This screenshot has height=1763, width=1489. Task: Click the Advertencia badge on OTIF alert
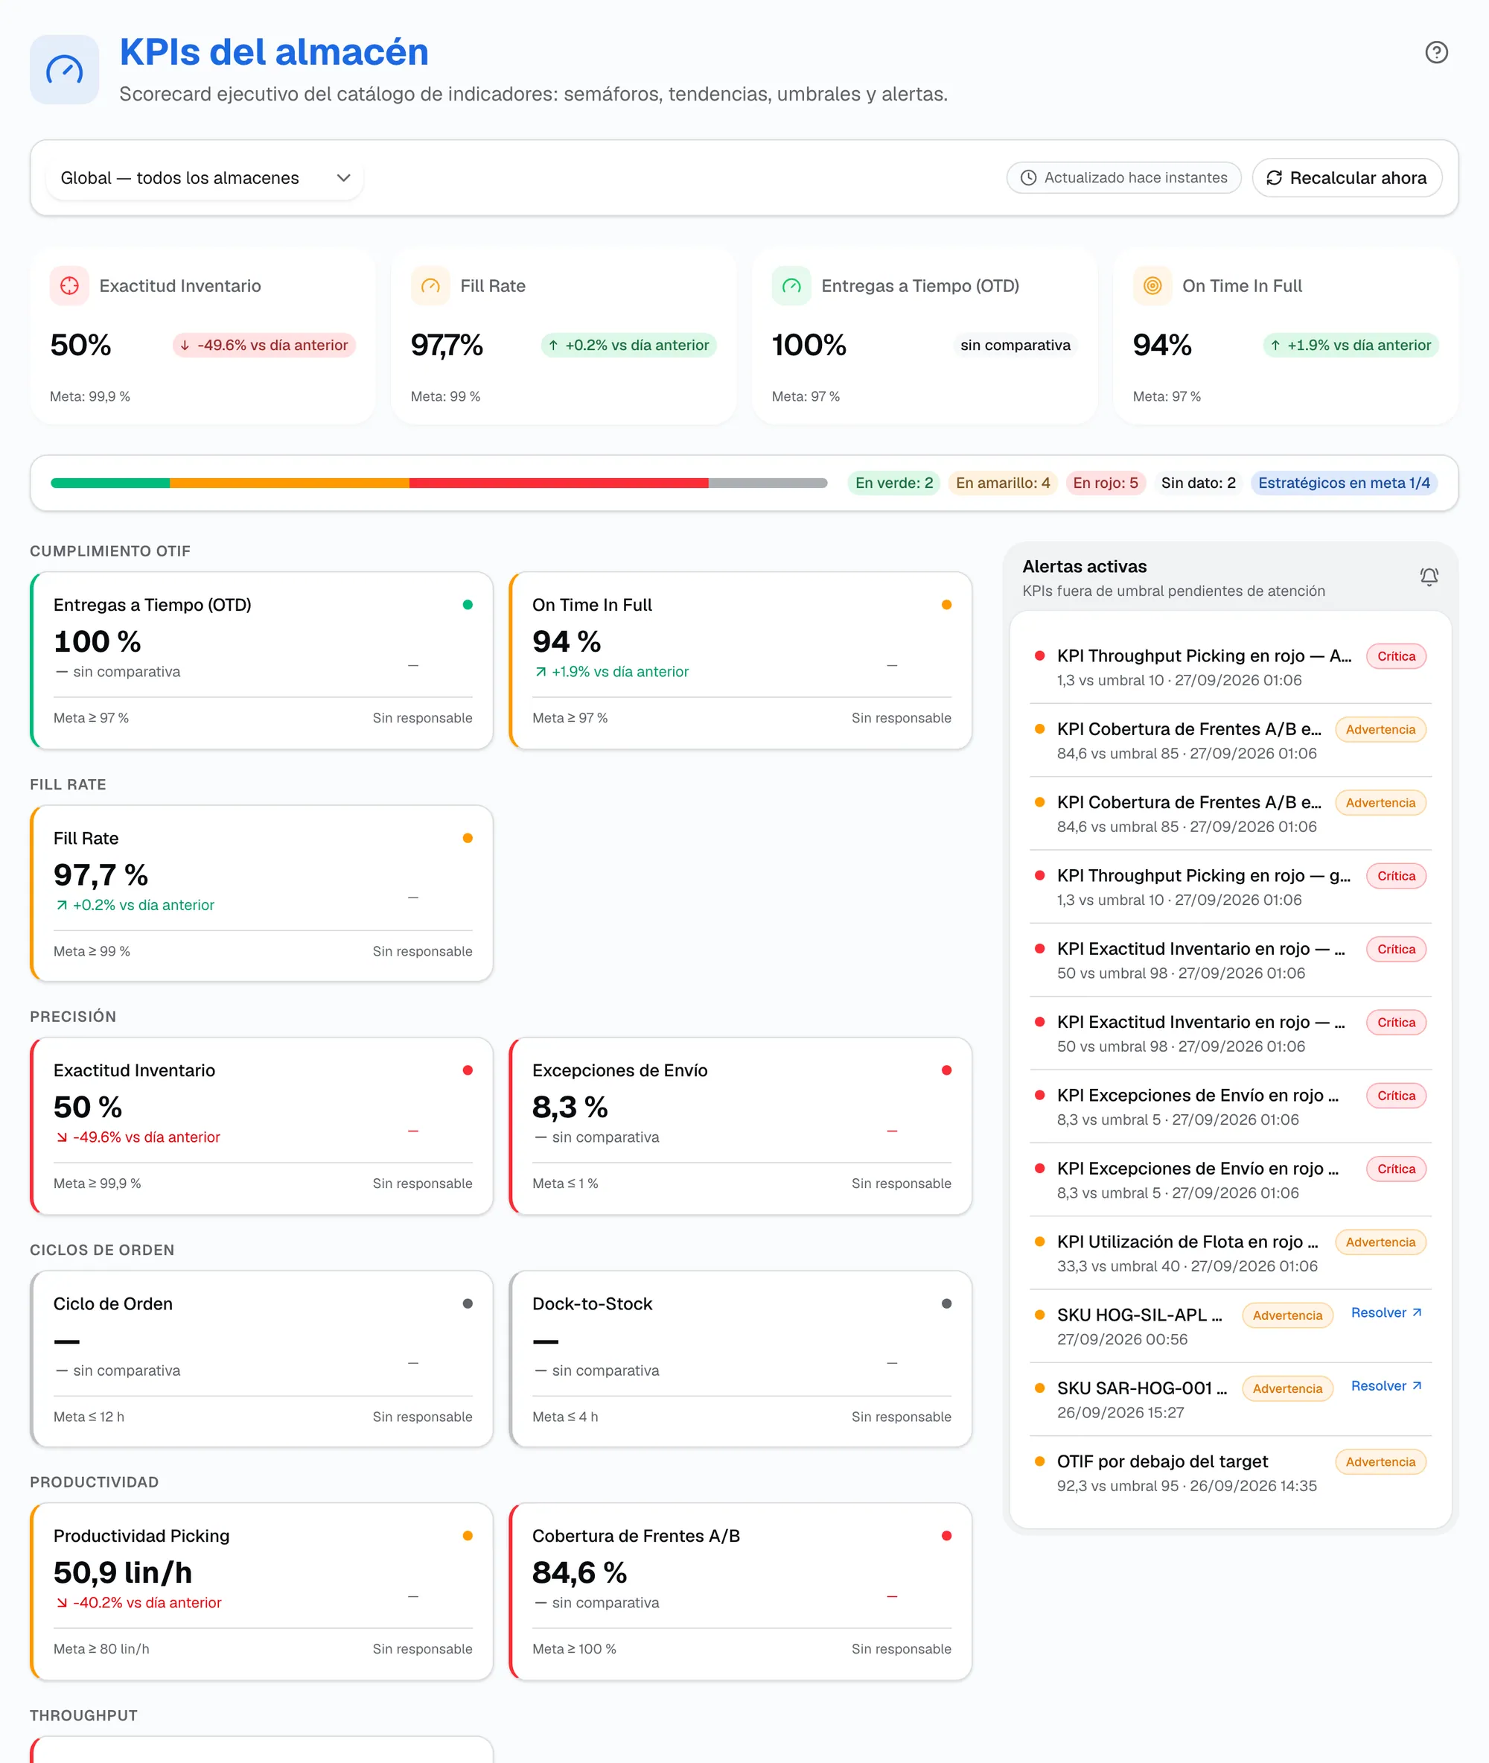(x=1380, y=1462)
